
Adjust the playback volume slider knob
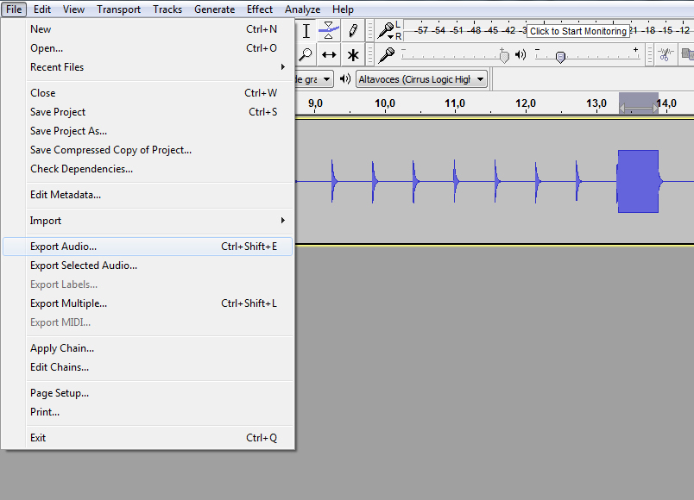560,57
